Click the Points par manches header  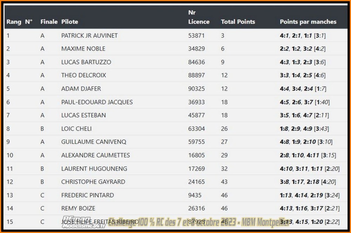pyautogui.click(x=308, y=22)
